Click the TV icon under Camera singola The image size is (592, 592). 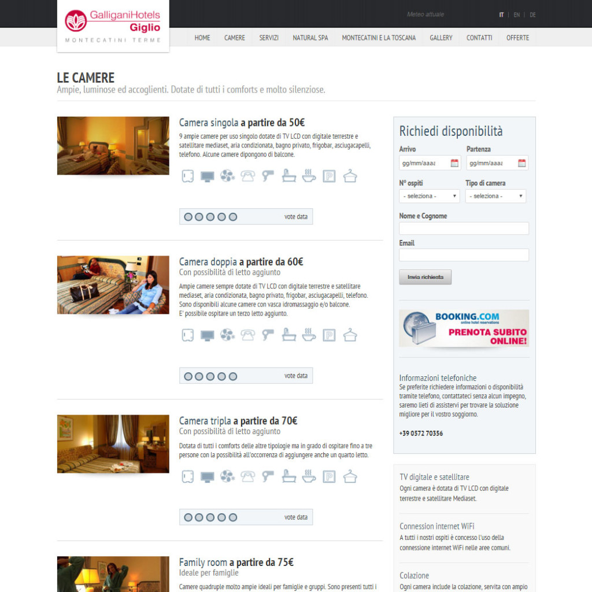point(207,176)
